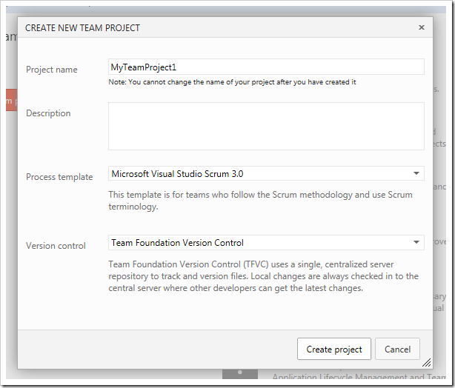Image resolution: width=455 pixels, height=388 pixels.
Task: Click the note about changing project name
Action: tap(232, 82)
